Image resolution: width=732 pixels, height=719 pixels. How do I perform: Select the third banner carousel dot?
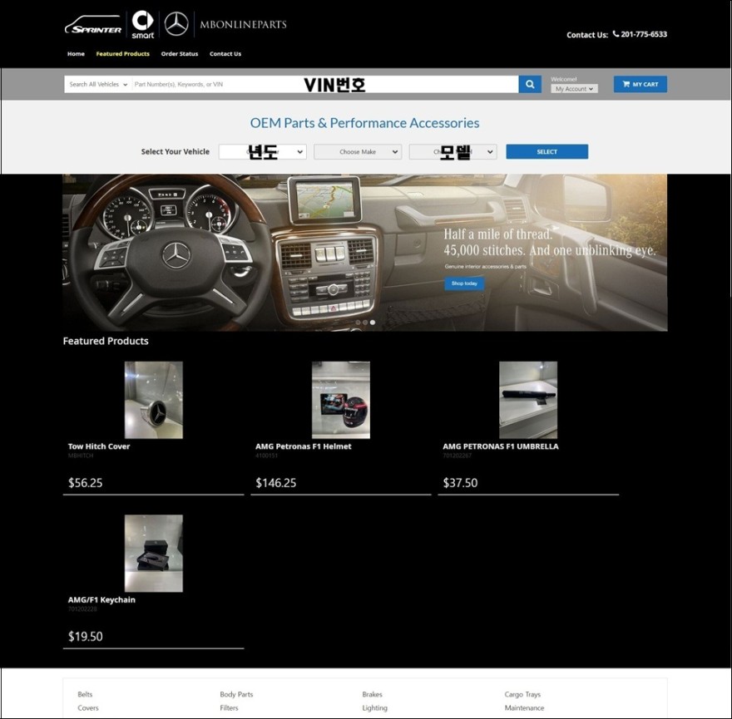pos(373,323)
